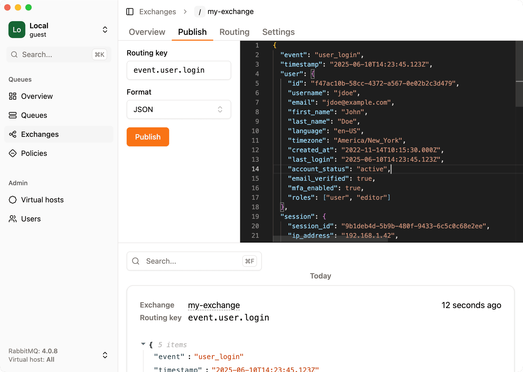Open the Overview section in the sidebar
This screenshot has width=523, height=372.
[x=37, y=96]
